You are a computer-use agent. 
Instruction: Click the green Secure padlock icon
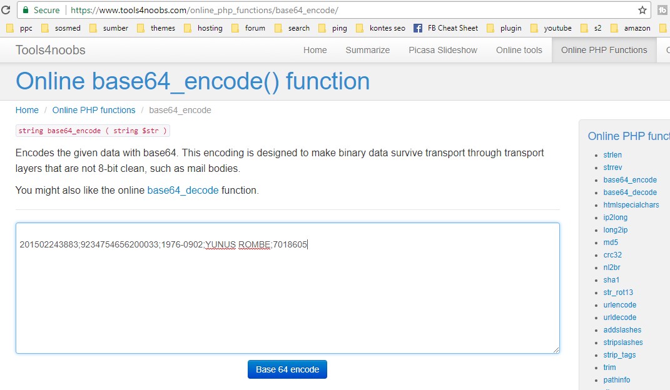(26, 10)
